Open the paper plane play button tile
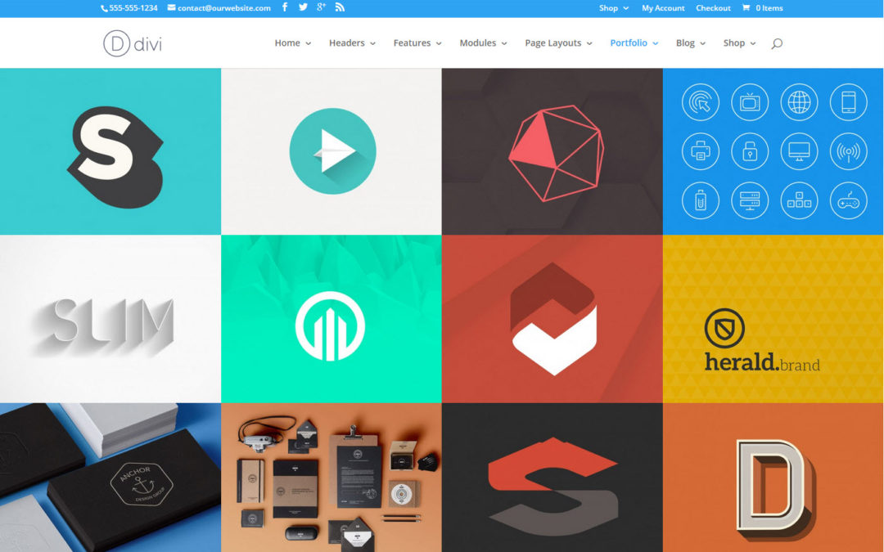The height and width of the screenshot is (552, 884). click(x=331, y=151)
